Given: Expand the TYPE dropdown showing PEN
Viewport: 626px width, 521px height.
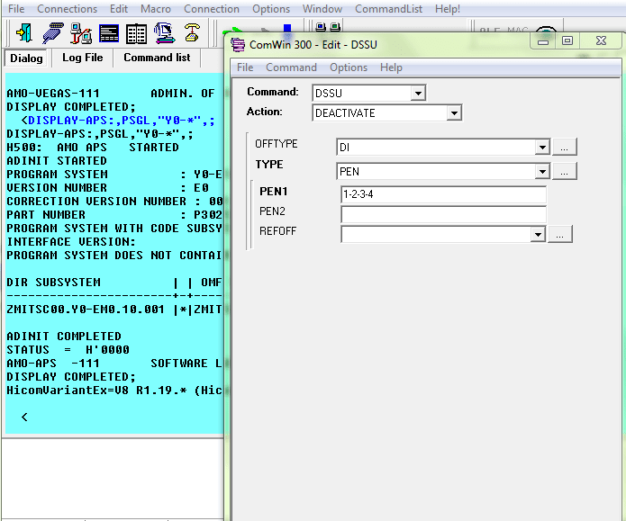Looking at the screenshot, I should click(x=542, y=172).
